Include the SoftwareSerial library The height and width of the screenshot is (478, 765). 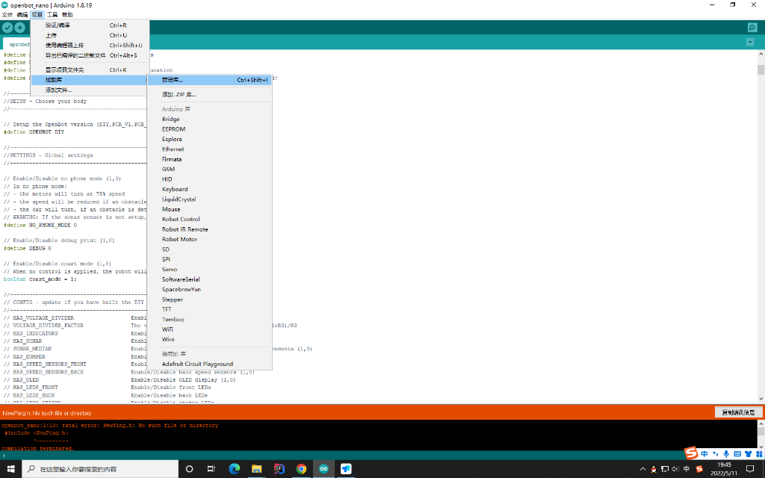[210, 279]
